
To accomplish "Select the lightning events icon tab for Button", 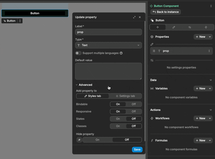I will (x=206, y=27).
